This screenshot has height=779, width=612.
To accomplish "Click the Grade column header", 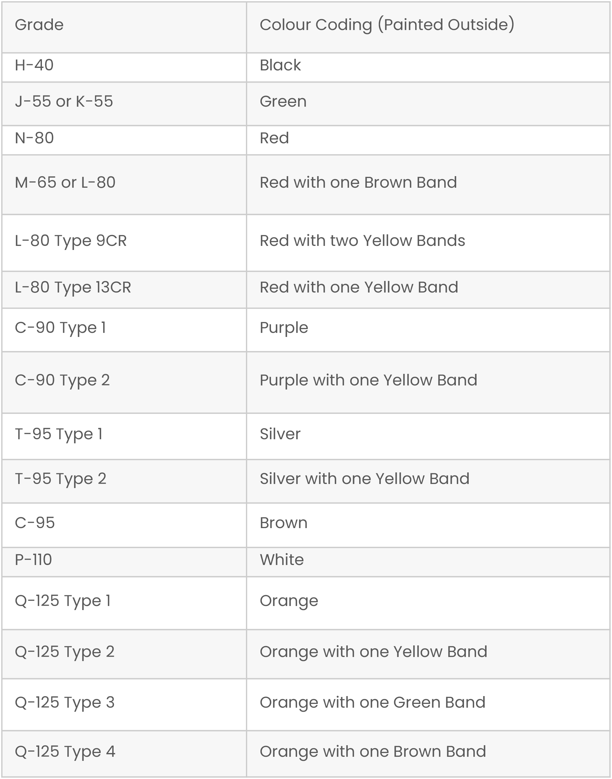I will coord(39,25).
